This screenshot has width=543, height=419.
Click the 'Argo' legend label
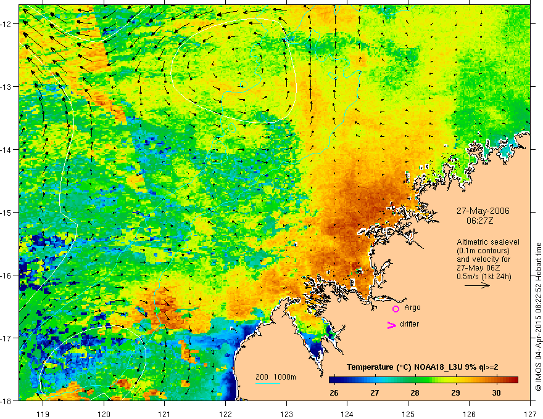[x=412, y=307]
